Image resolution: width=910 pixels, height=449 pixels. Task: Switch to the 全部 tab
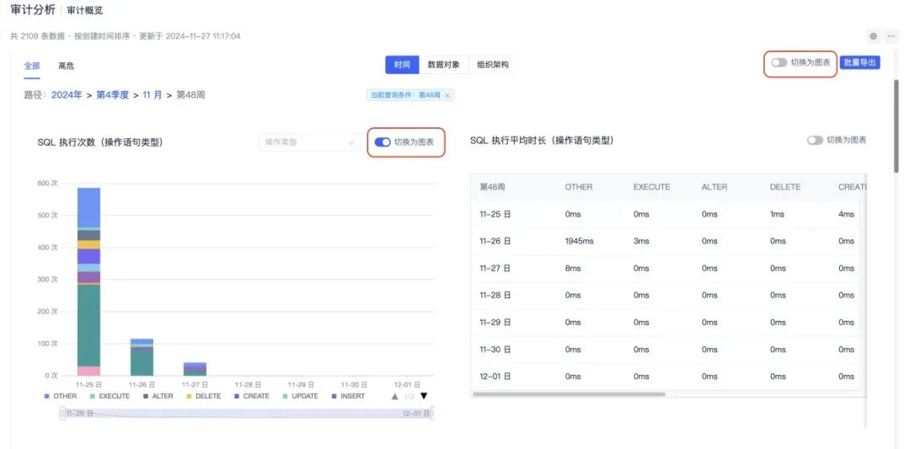pyautogui.click(x=32, y=67)
